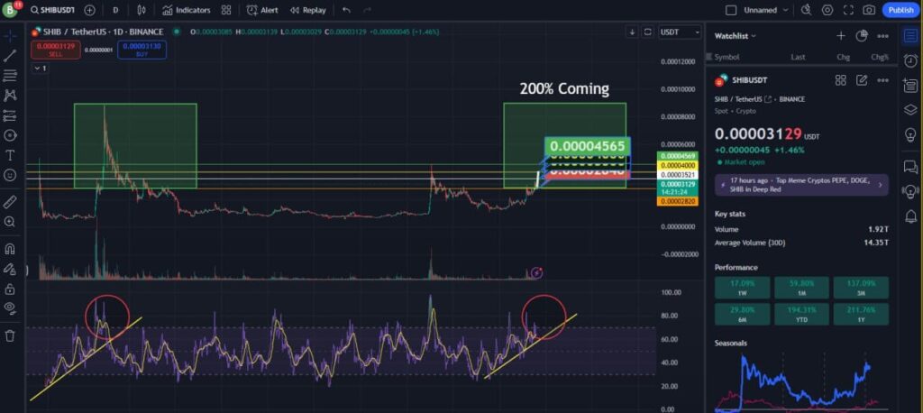Open the chart patterns tool group
This screenshot has height=413, width=923.
point(10,95)
